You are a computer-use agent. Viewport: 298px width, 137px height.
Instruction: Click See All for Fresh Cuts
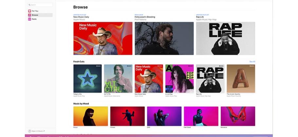click(252, 62)
